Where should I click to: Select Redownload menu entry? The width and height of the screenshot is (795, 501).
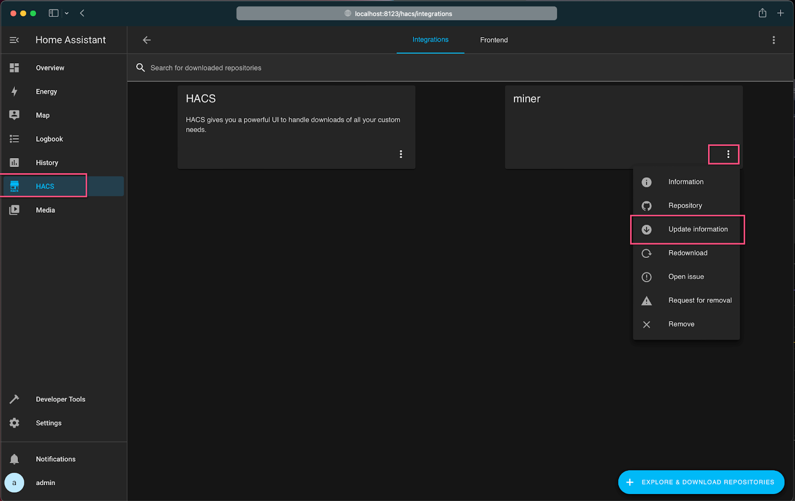pos(686,253)
